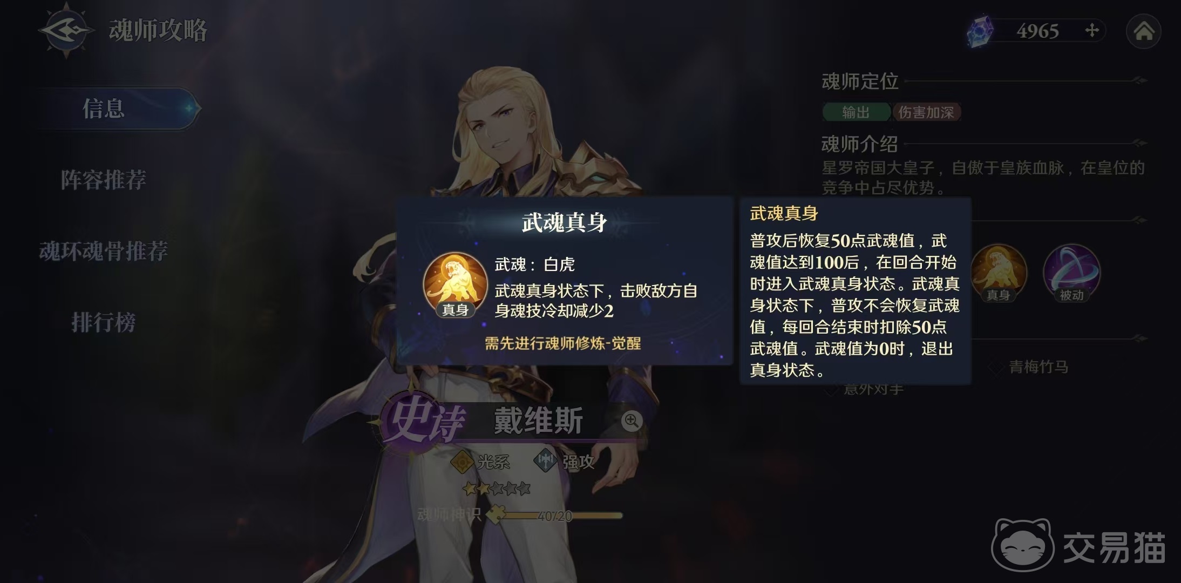Open the 魂环魂骨推荐 tab
This screenshot has height=583, width=1181.
[x=104, y=251]
